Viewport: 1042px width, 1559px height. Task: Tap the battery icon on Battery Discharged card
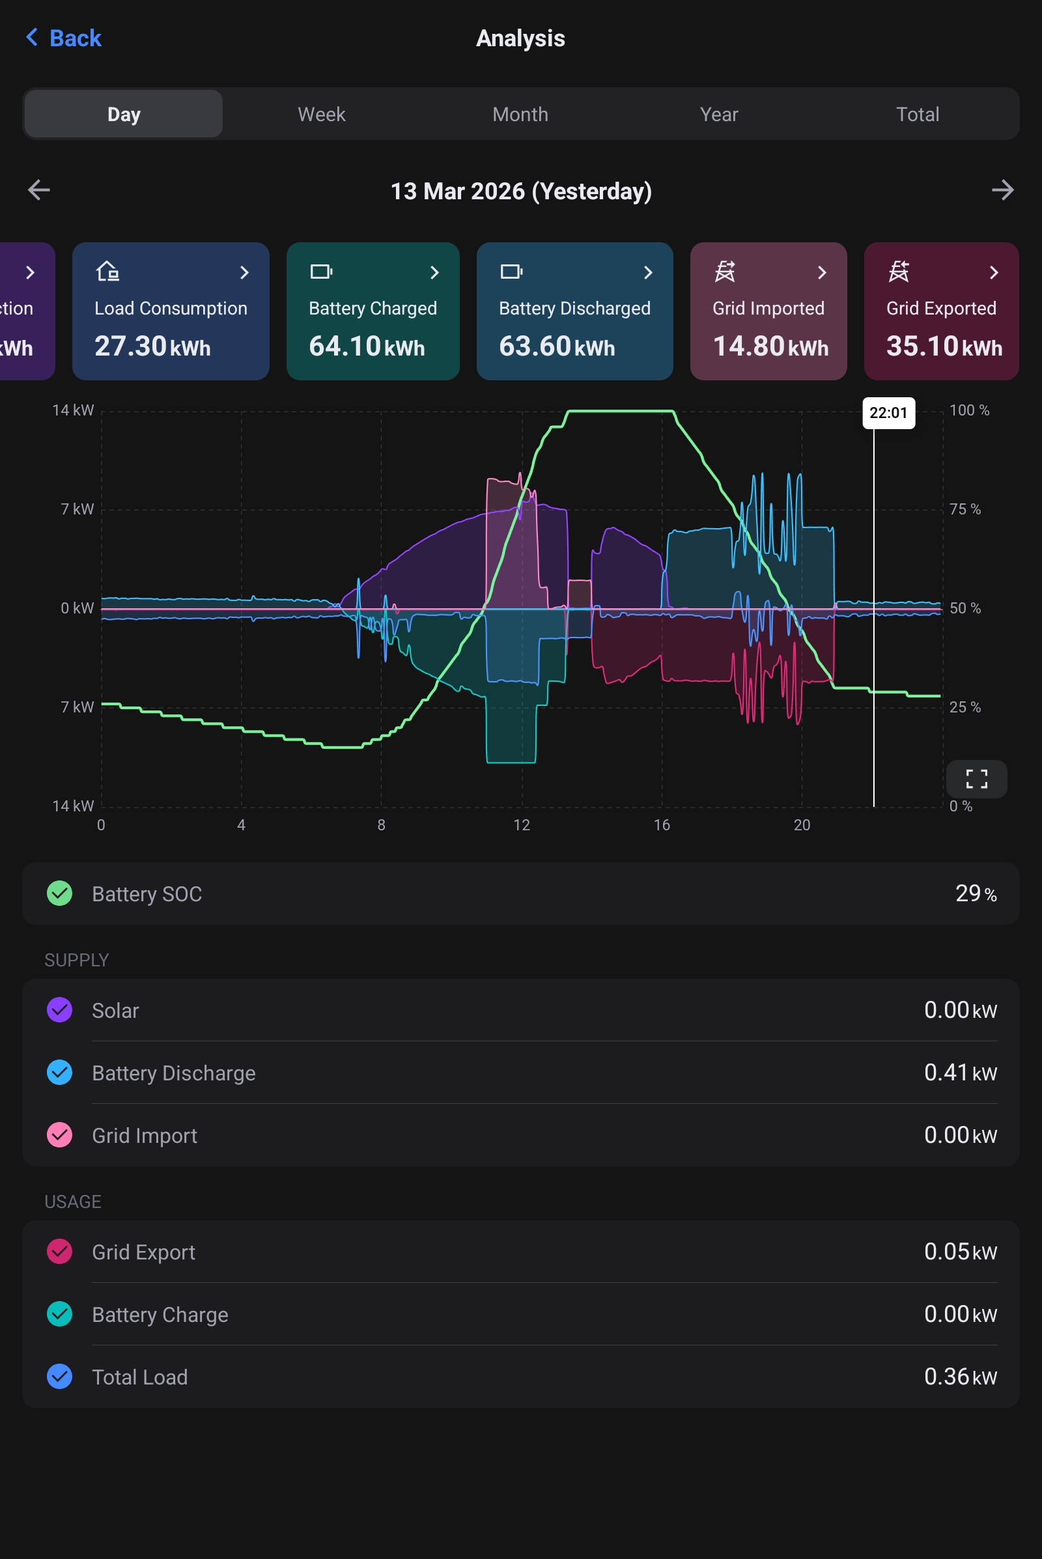tap(511, 271)
